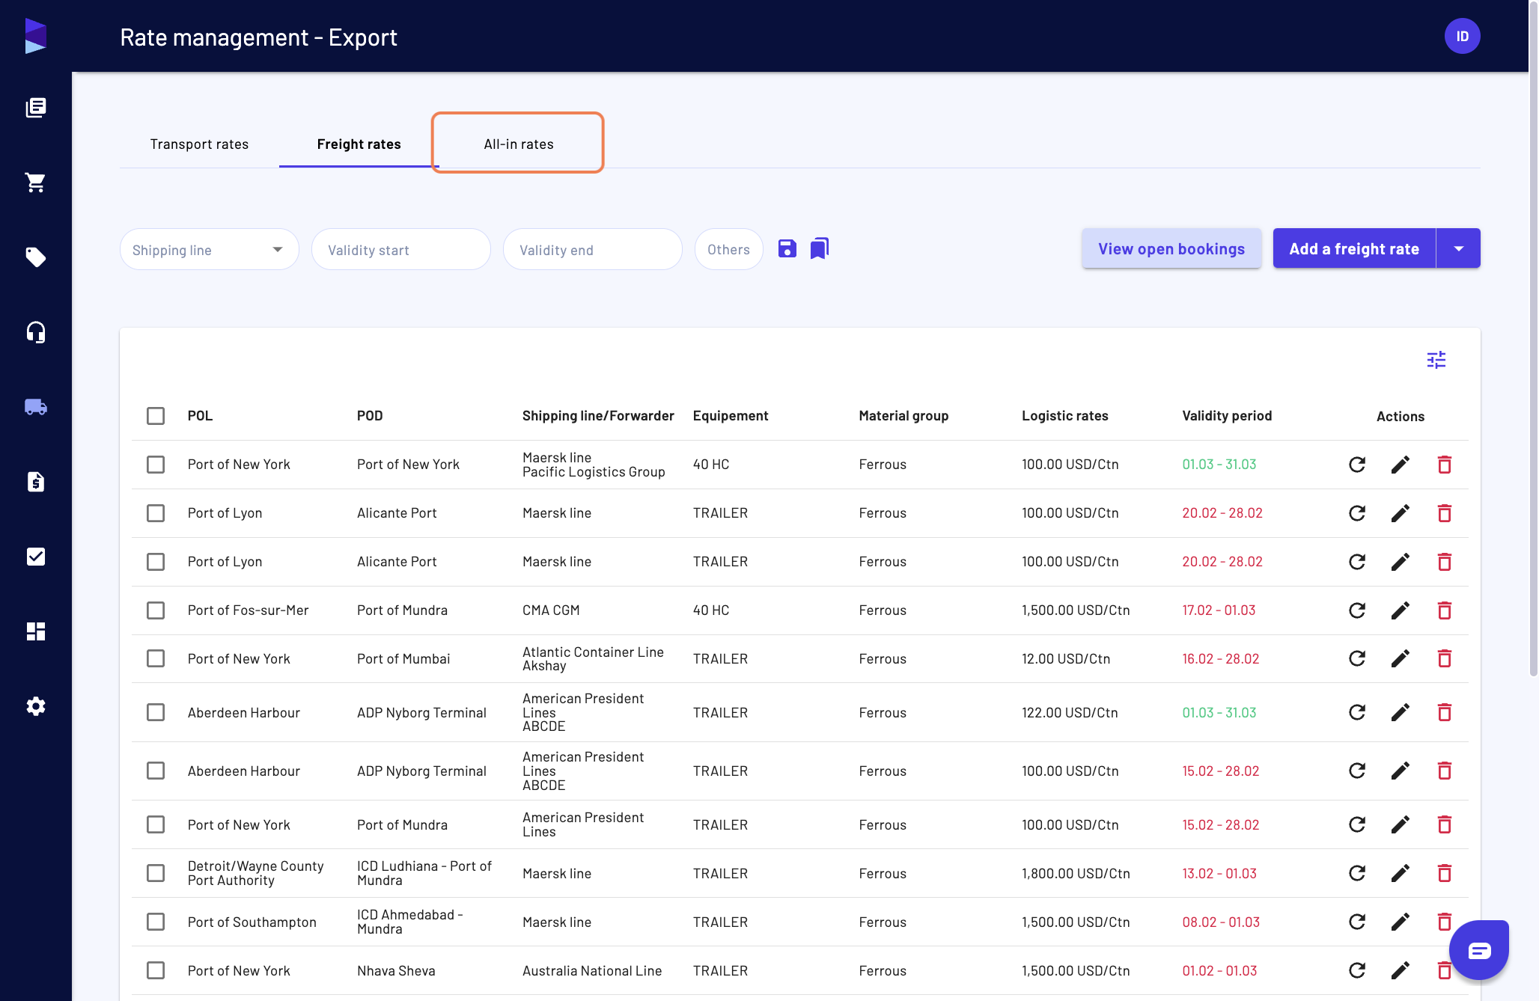The height and width of the screenshot is (1001, 1539).
Task: Refresh the Australia National Line rate
Action: click(1357, 970)
